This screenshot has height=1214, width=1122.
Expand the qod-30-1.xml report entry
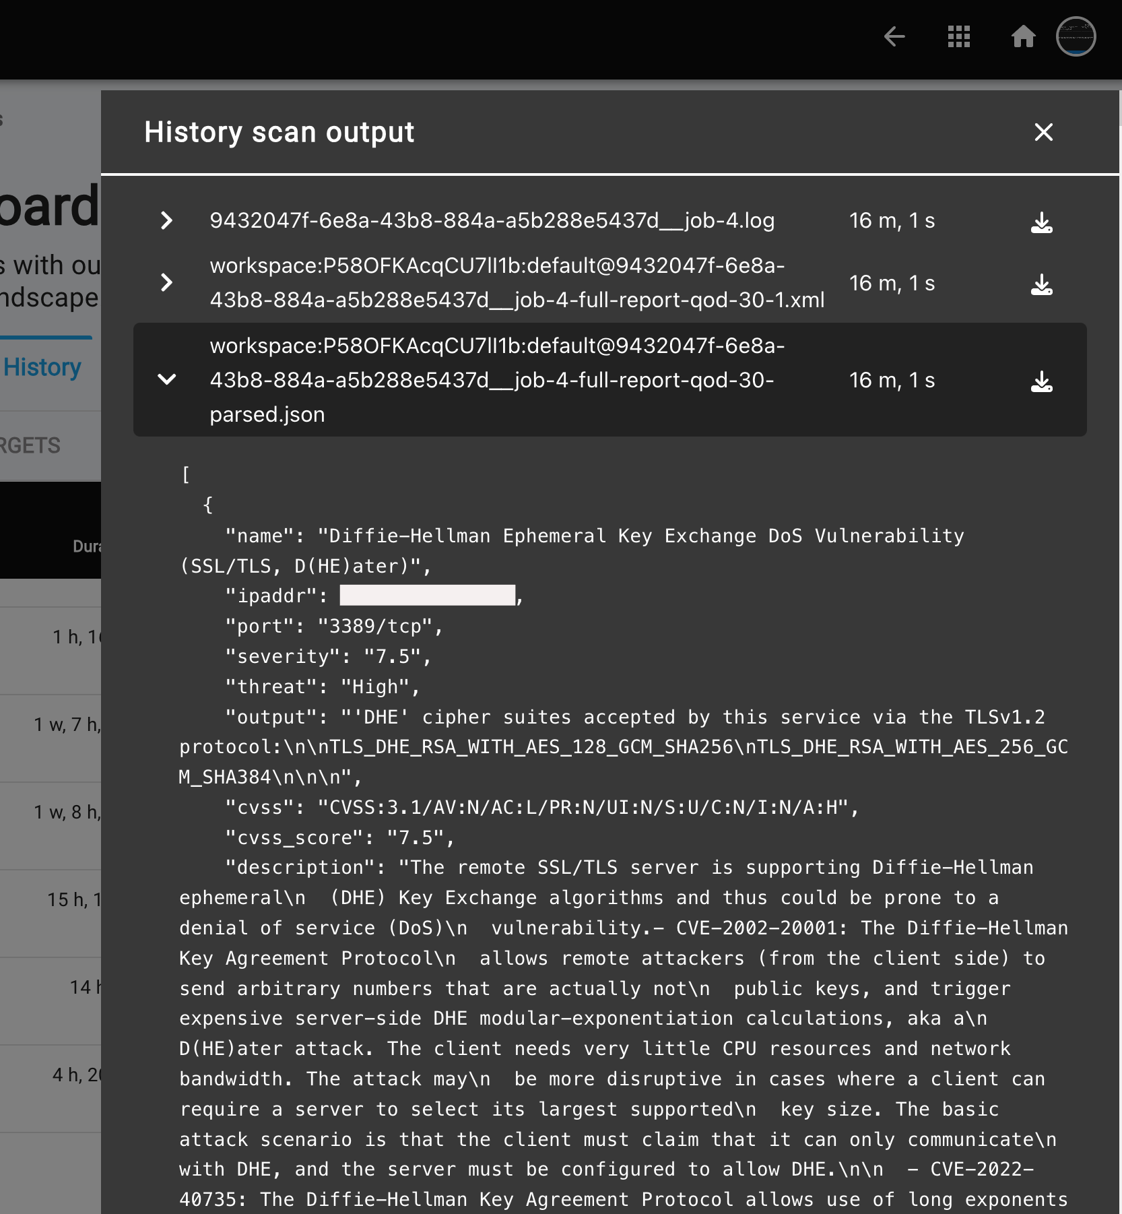pos(166,283)
